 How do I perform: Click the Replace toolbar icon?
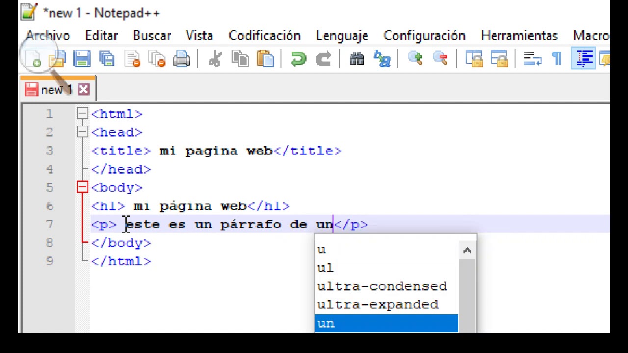pos(382,59)
